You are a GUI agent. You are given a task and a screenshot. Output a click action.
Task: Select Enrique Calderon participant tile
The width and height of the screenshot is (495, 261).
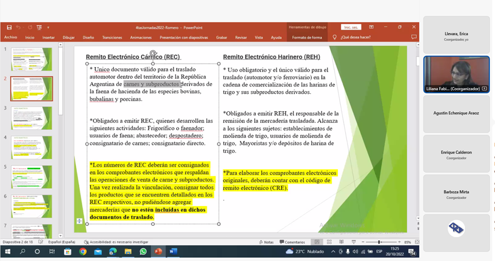(456, 154)
